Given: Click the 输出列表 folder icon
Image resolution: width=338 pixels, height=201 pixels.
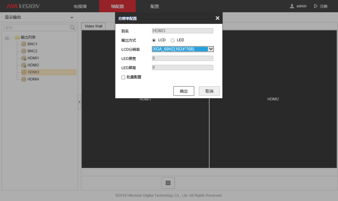Looking at the screenshot, I should 17,37.
